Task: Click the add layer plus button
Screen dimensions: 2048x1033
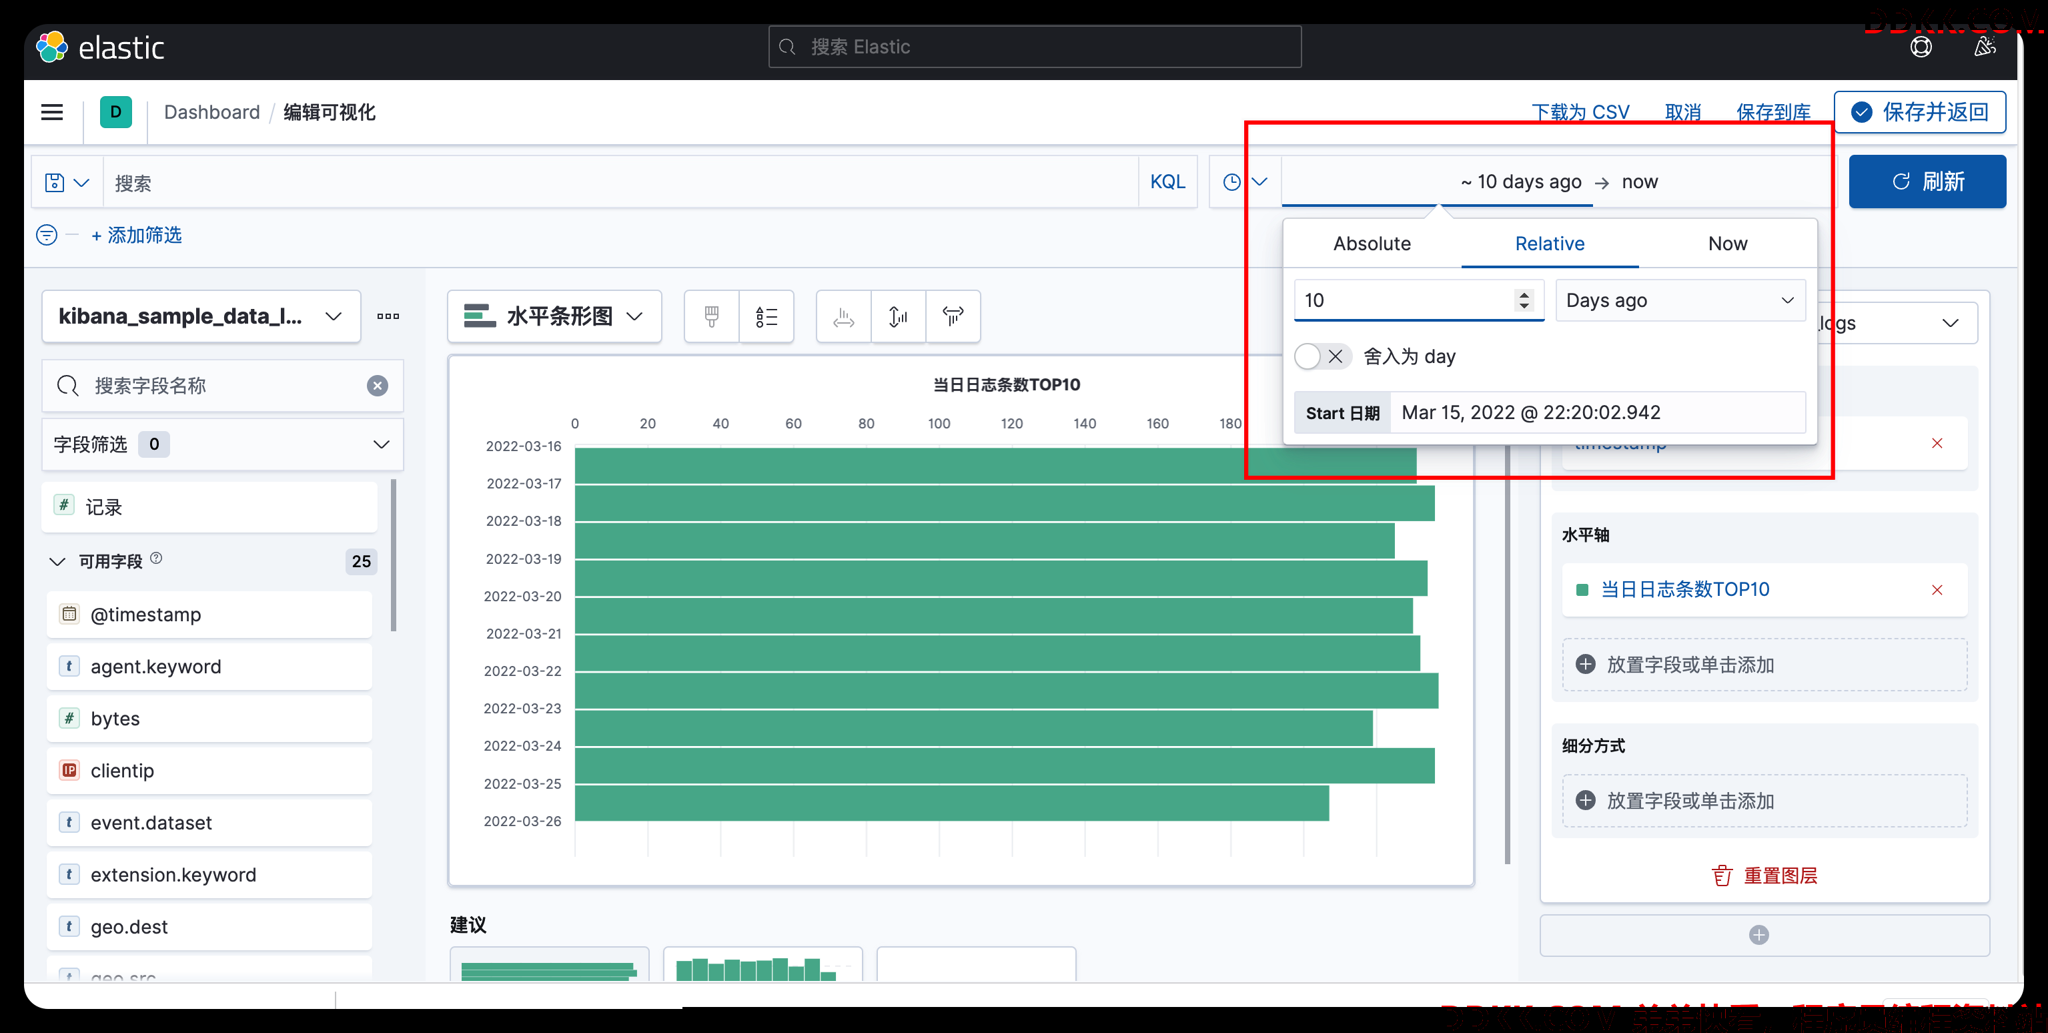Action: point(1758,935)
